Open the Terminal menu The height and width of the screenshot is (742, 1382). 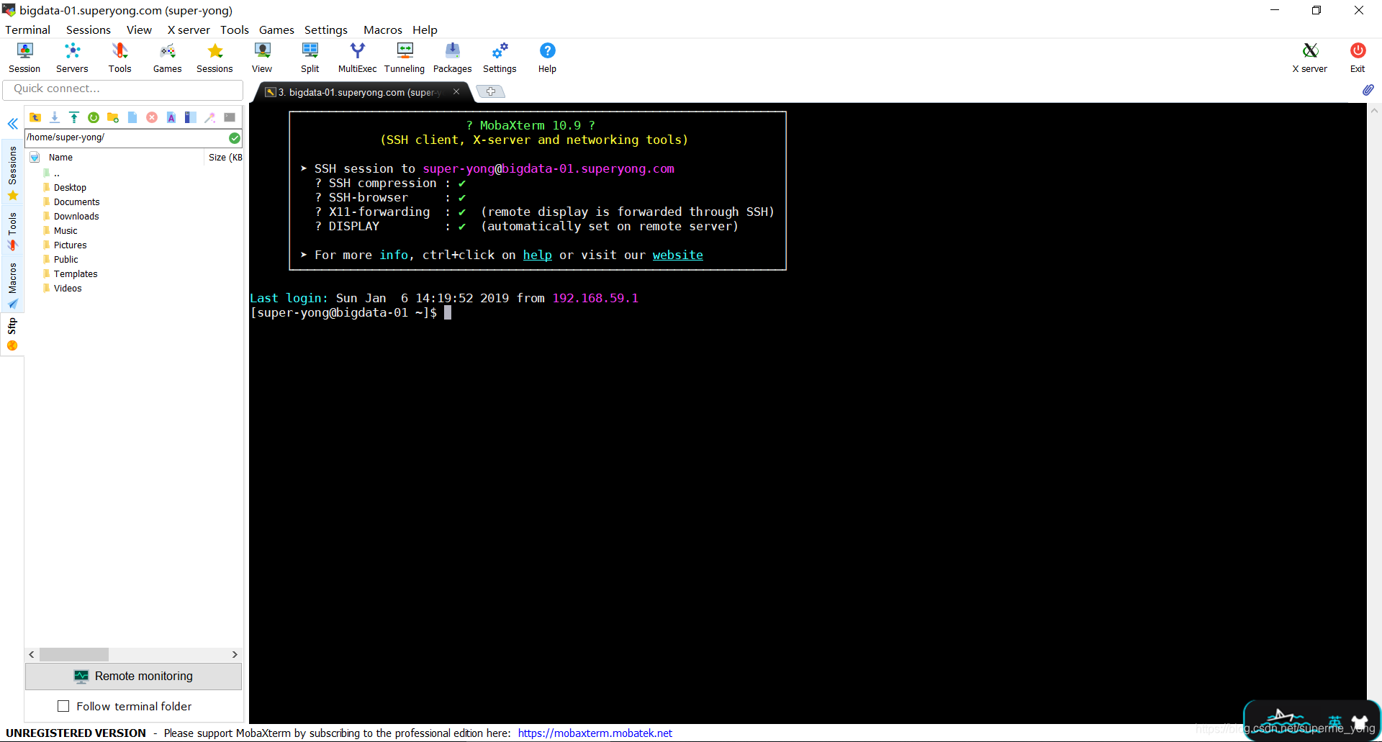tap(27, 30)
